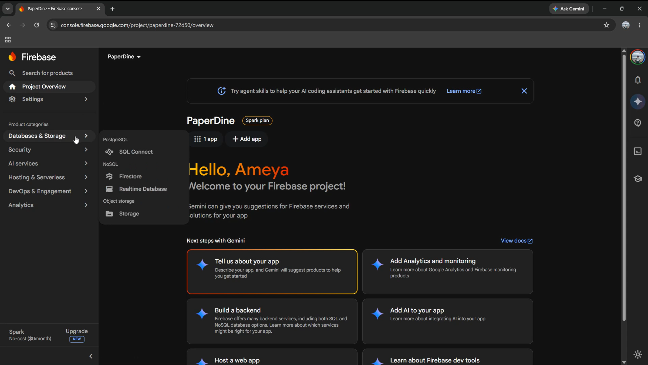Open the Cloud Shell terminal icon
Screen dimensions: 648x365
pos(638,151)
